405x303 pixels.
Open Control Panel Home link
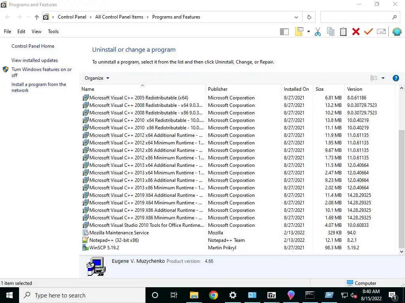coord(33,46)
